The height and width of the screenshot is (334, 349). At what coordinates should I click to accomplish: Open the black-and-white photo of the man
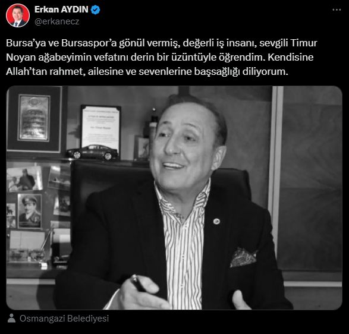[x=174, y=198]
